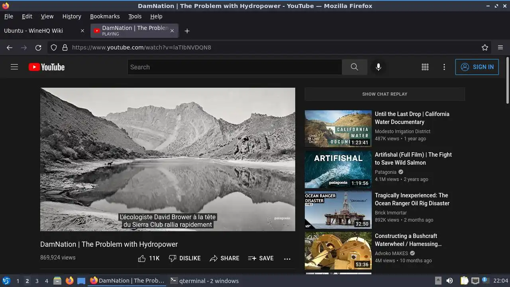Open the LXQt application launcher menu
This screenshot has width=510, height=287.
(6, 281)
